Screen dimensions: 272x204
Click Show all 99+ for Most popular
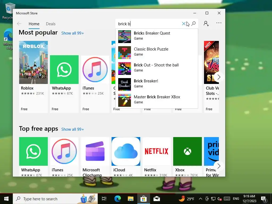coord(73,33)
